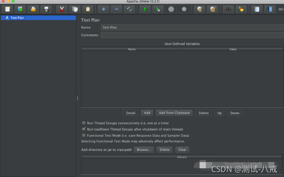Click the Toggle enable/disable icon
The width and height of the screenshot is (284, 177).
pyautogui.click(x=129, y=9)
